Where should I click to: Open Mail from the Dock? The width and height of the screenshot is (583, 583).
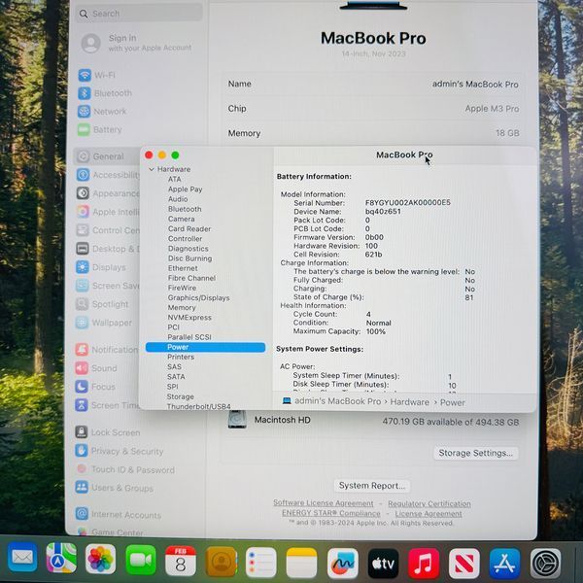coord(22,558)
